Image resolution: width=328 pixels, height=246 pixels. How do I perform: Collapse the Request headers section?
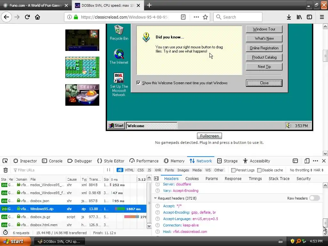coord(155,198)
